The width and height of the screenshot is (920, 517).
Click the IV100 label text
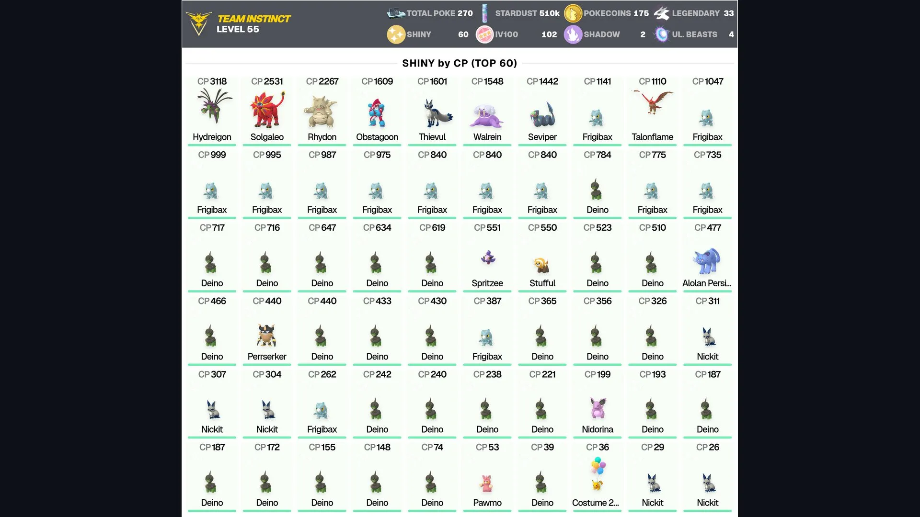(506, 34)
